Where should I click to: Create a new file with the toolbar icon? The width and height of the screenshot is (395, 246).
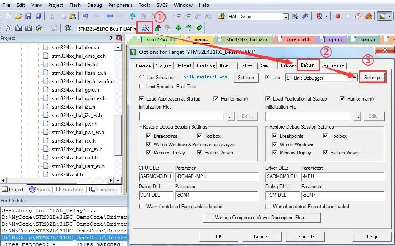pyautogui.click(x=8, y=17)
